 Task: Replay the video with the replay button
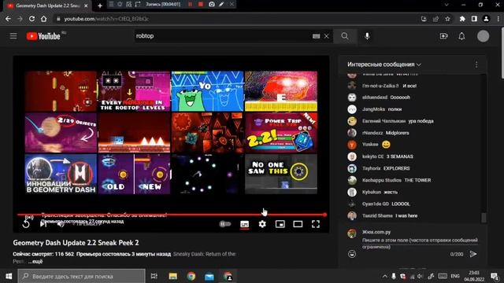click(26, 224)
